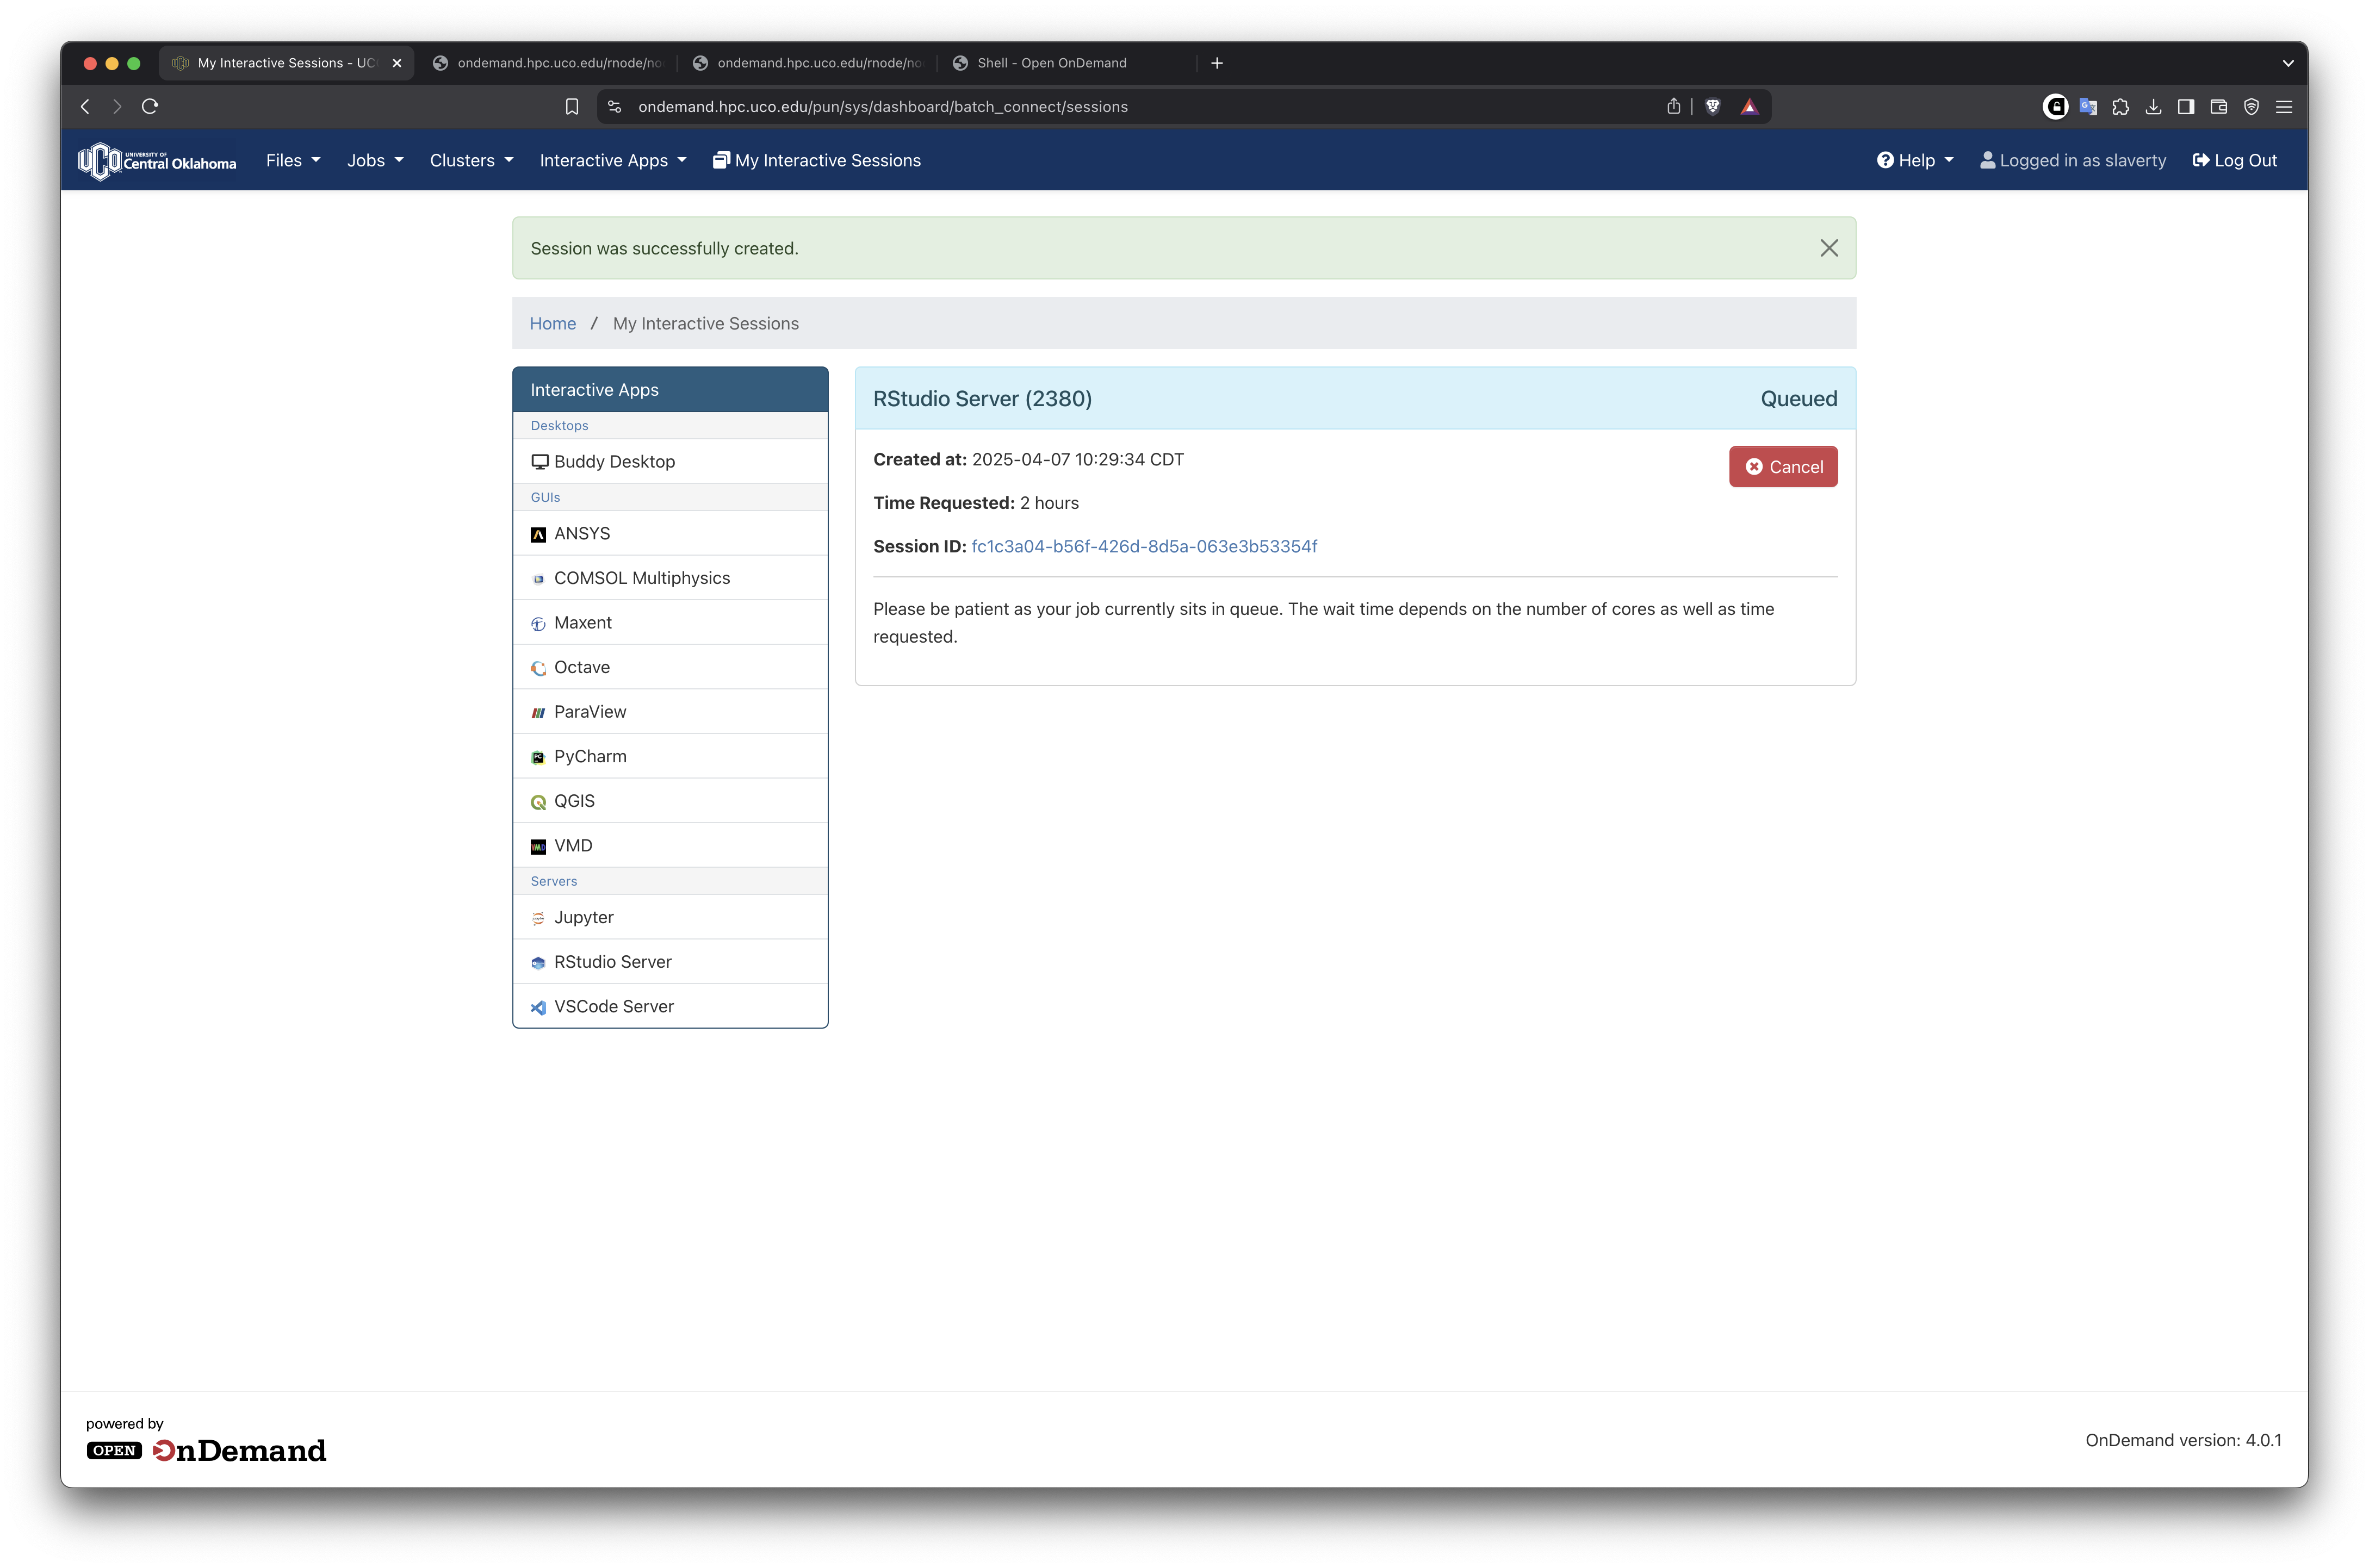The image size is (2369, 1568).
Task: Click the Buddy Desktop monitor icon
Action: click(x=540, y=462)
